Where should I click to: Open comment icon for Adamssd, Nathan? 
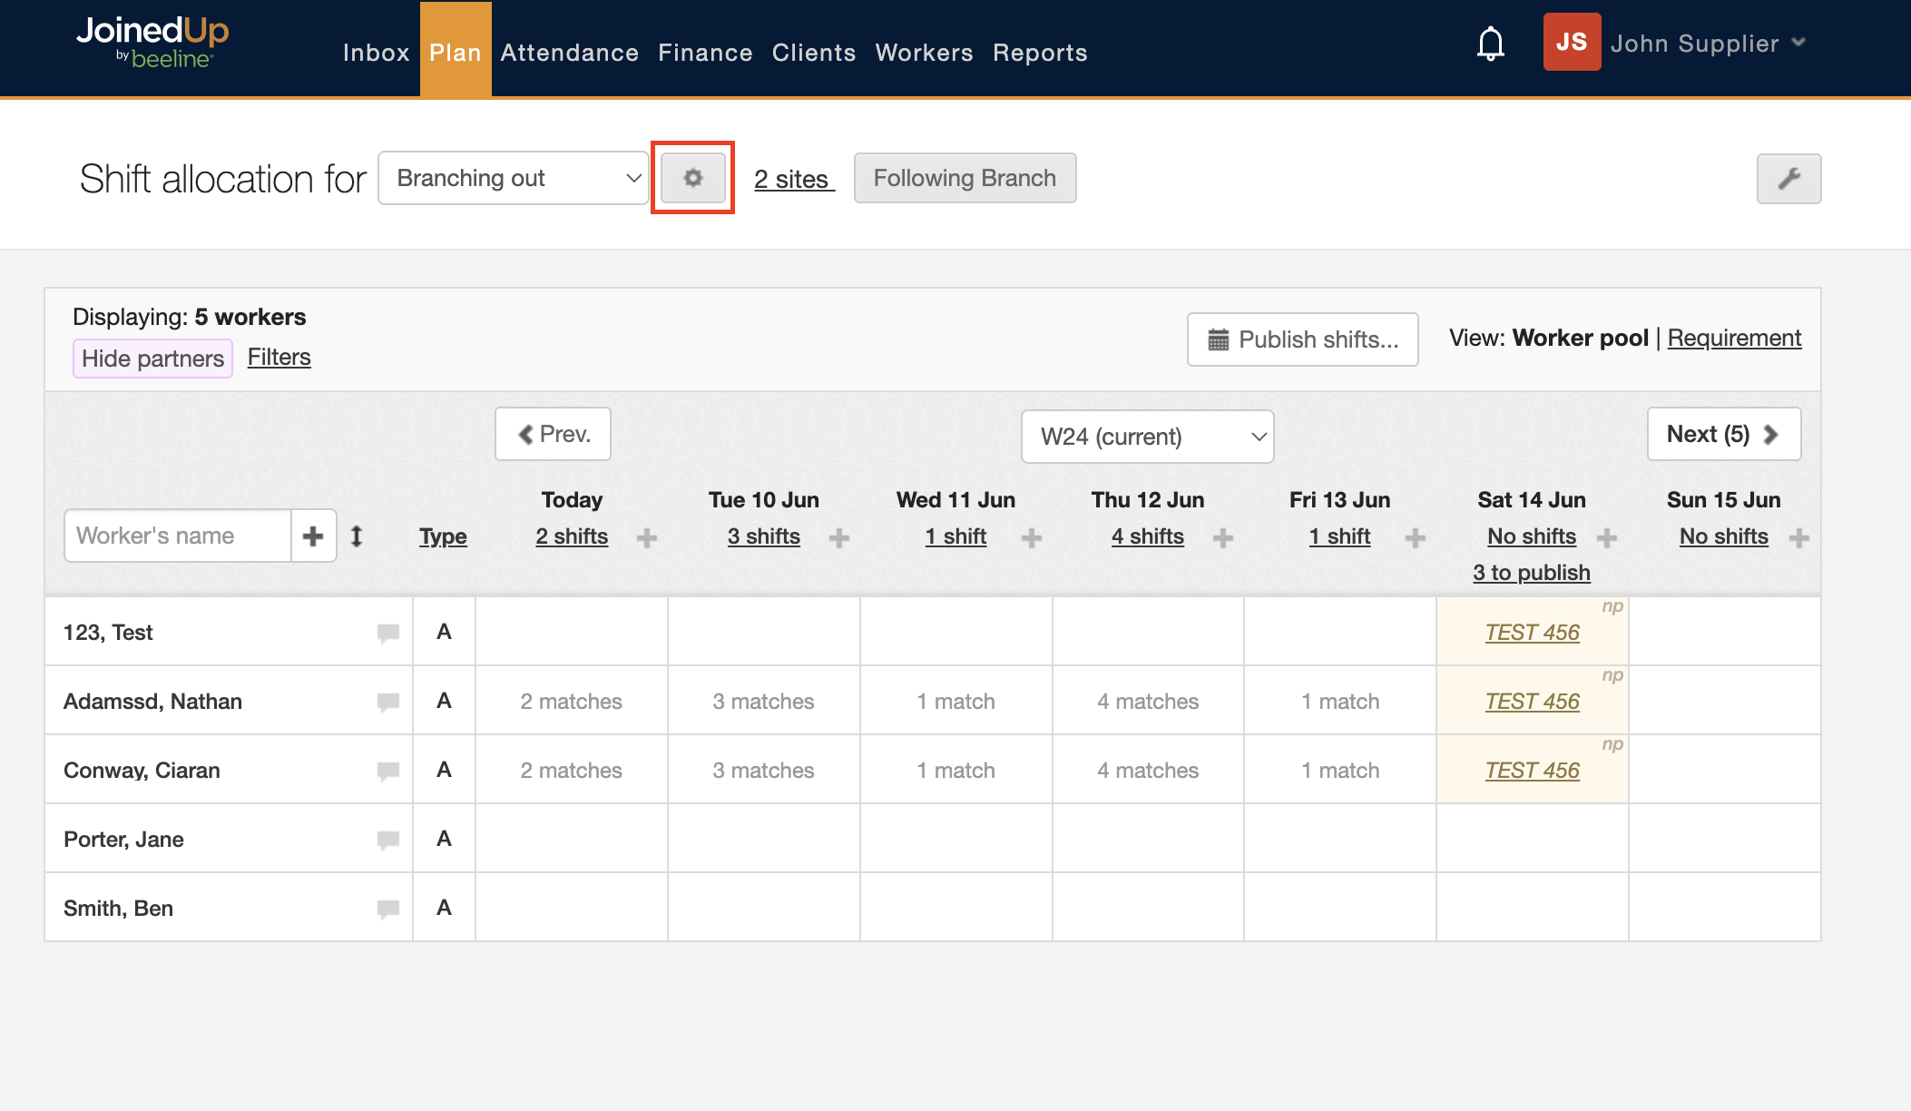[x=388, y=702]
